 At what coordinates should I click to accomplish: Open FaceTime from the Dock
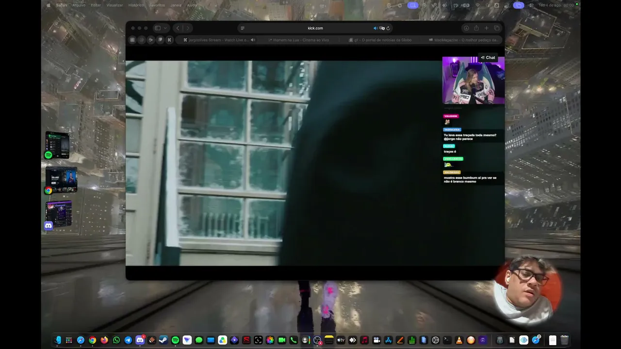[x=282, y=340]
